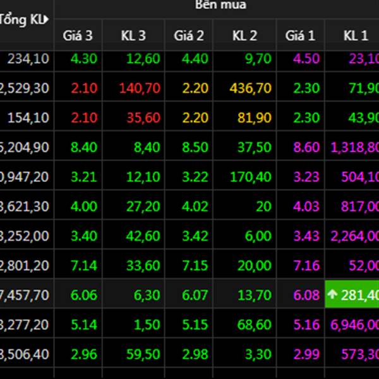379x379 pixels.
Task: Click price cell 4.00
Action: pyautogui.click(x=84, y=206)
